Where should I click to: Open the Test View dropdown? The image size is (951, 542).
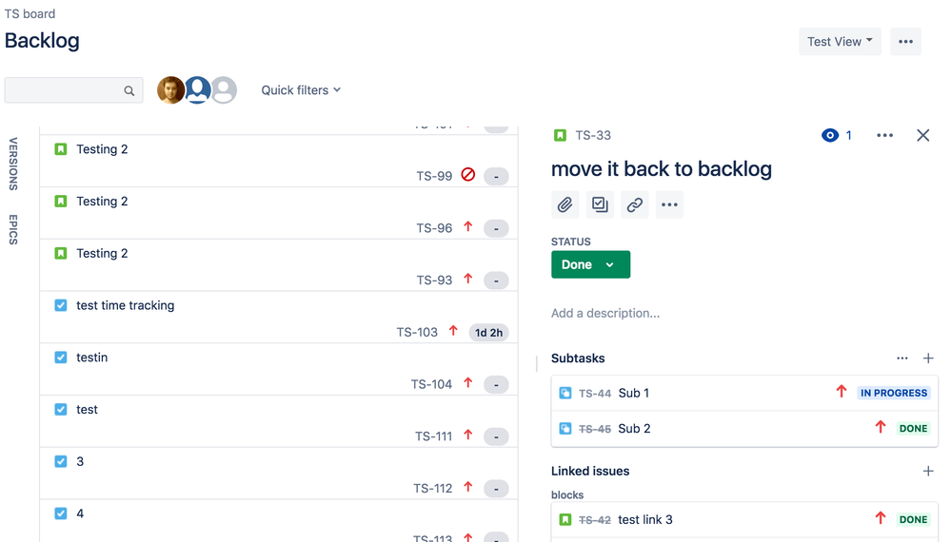[840, 42]
